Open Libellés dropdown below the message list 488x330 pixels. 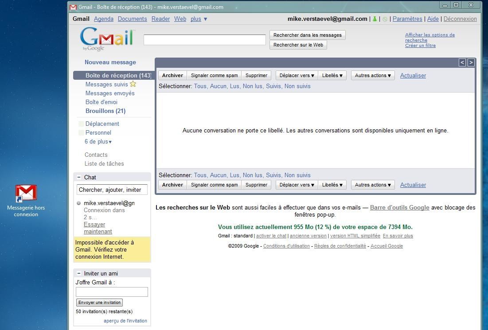[x=332, y=185]
